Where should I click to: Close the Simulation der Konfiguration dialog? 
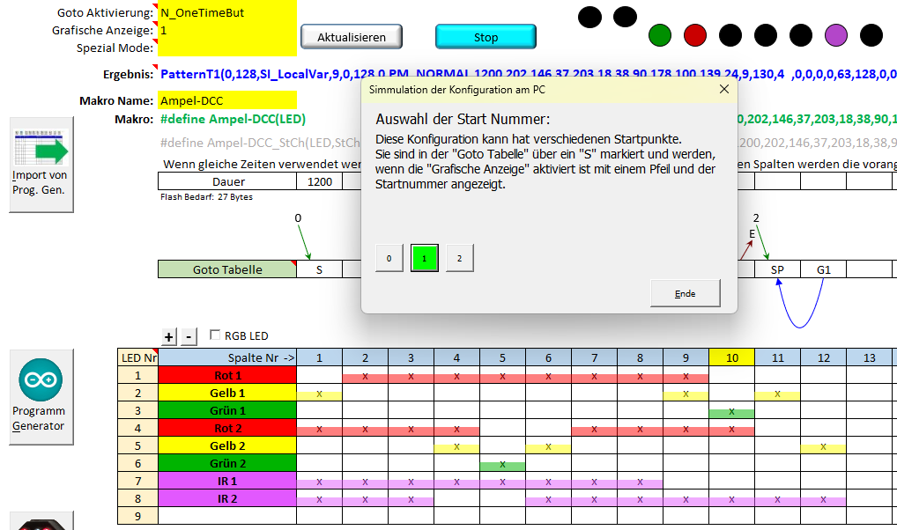[x=724, y=89]
